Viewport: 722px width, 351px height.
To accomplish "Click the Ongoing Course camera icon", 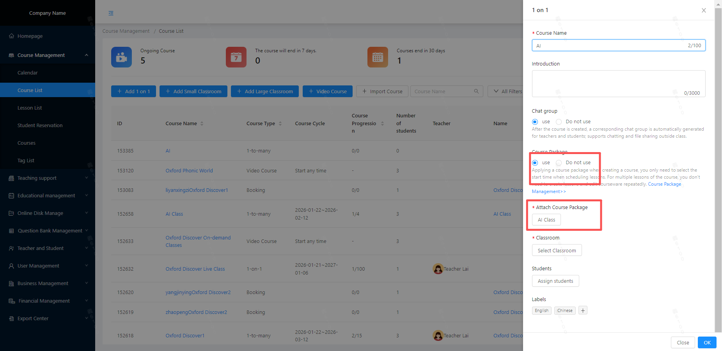I will tap(121, 57).
